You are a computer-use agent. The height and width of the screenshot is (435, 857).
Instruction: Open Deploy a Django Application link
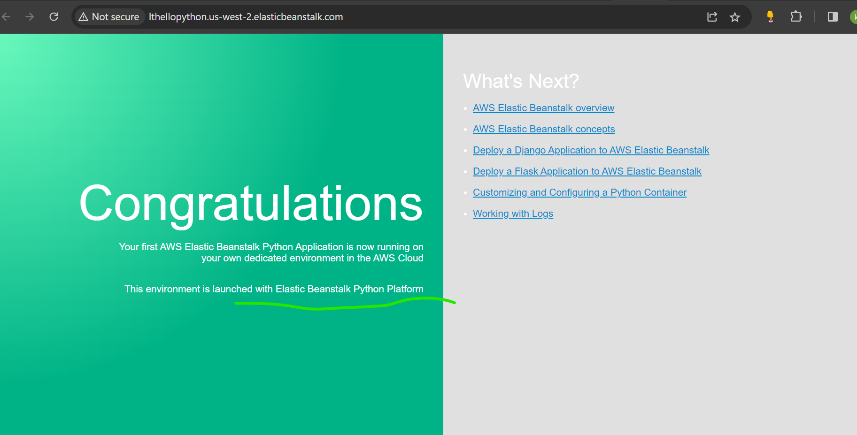[591, 150]
